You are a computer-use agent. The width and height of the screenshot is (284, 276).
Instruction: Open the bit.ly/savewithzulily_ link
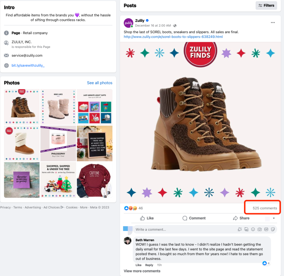(x=28, y=65)
